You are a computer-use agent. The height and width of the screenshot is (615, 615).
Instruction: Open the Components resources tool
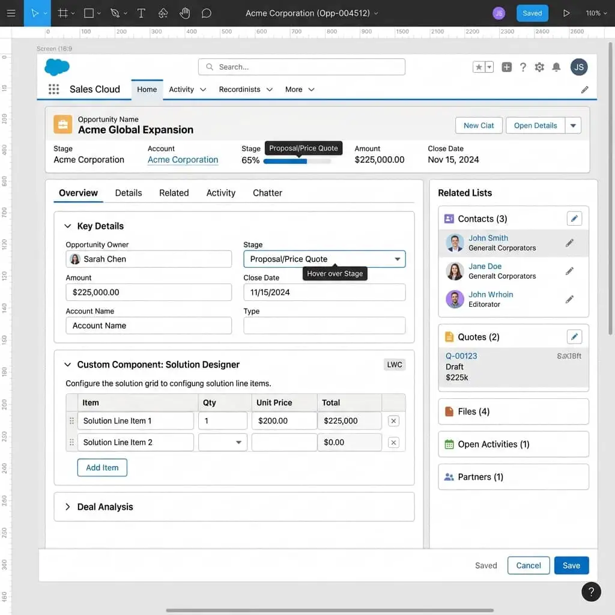tap(163, 13)
